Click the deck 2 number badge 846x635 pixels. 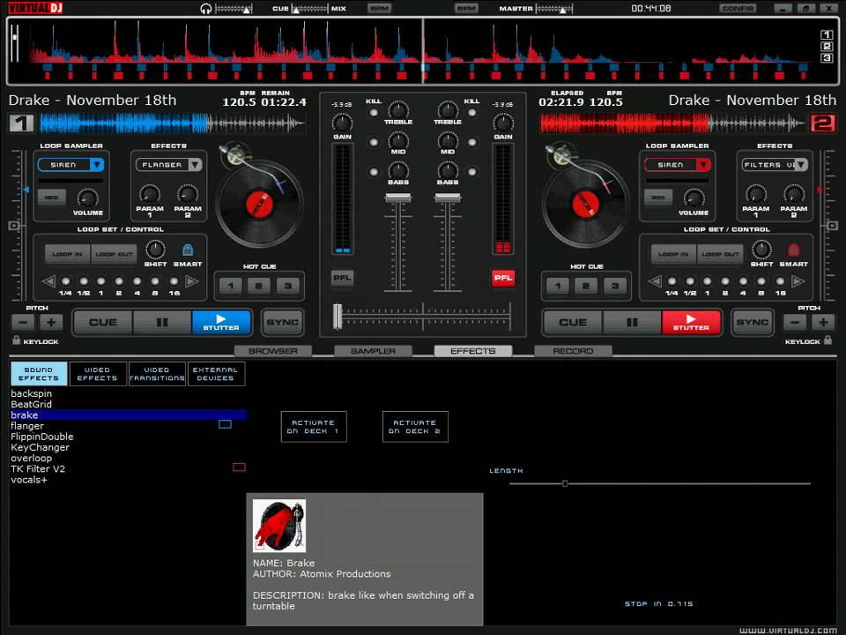[x=823, y=123]
